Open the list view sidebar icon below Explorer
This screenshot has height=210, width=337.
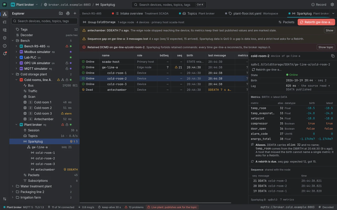click(x=5, y=22)
